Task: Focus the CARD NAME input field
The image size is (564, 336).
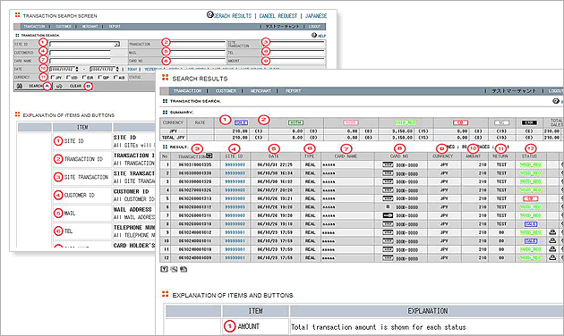Action: point(80,61)
